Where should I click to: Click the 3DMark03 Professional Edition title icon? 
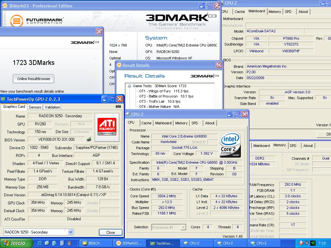click(x=5, y=6)
